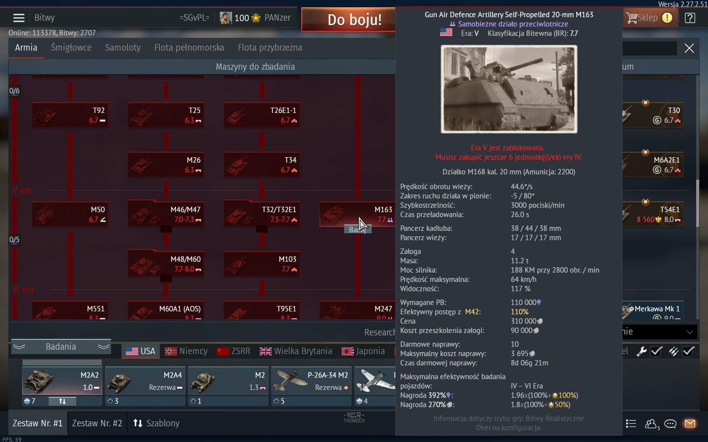Select the T25 vehicle in tree
The width and height of the screenshot is (708, 442).
[x=166, y=115]
